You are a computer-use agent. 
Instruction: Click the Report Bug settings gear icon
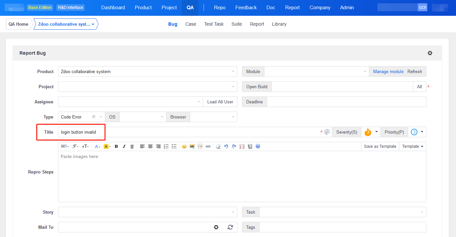point(430,53)
